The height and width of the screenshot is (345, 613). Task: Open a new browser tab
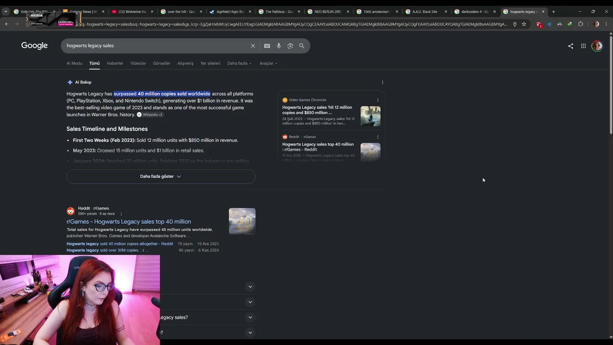553,11
